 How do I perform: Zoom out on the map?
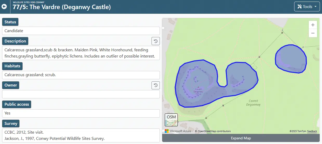(x=313, y=33)
